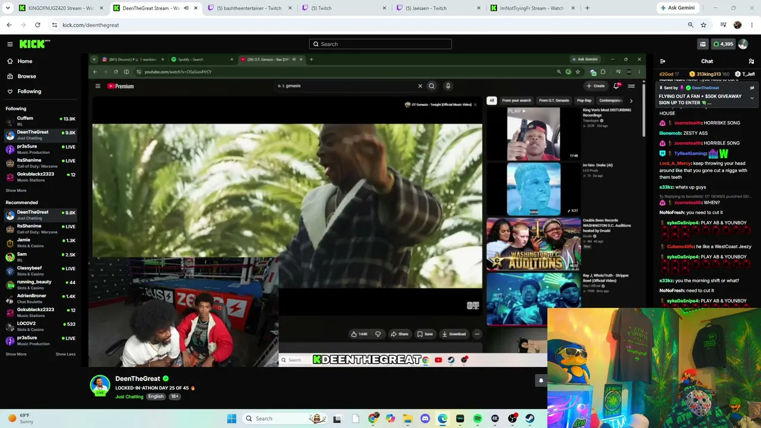Click the Windows taskbar search box

coord(285,418)
